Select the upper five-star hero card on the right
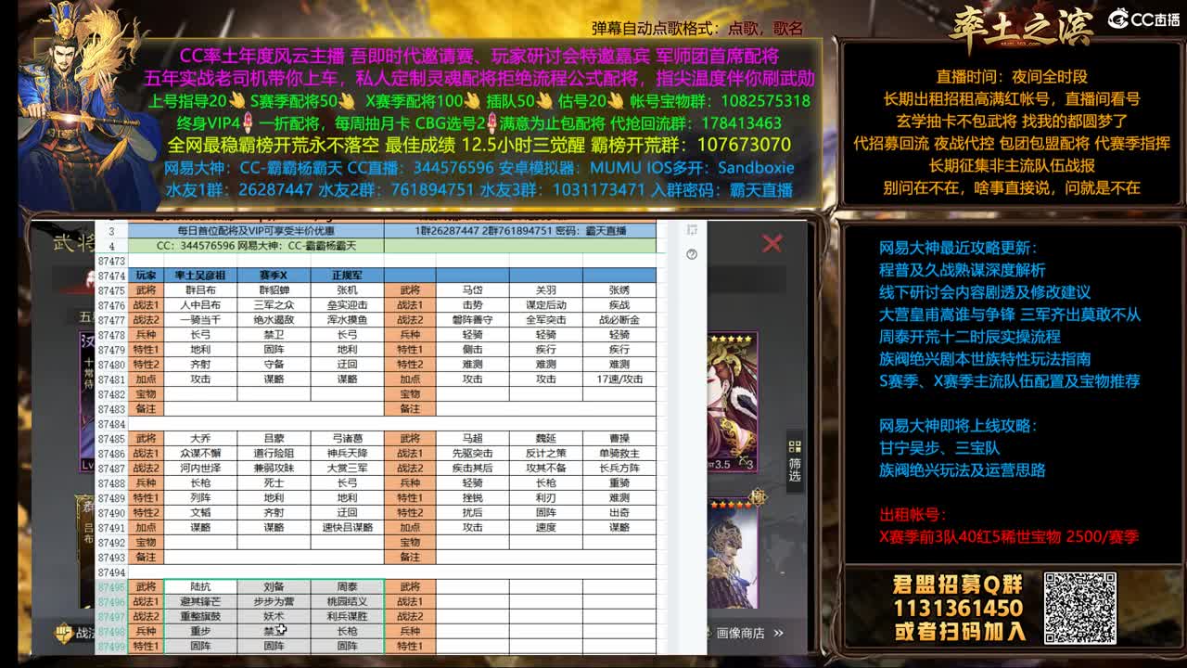Screen dimensions: 1187x668 (733, 404)
